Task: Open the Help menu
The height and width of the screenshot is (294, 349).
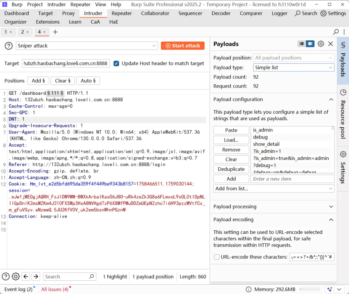Action: [x=116, y=5]
